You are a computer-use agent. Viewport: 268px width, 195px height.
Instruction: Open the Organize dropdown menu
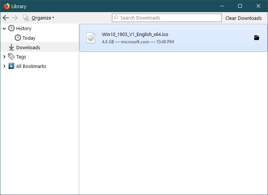coord(43,18)
